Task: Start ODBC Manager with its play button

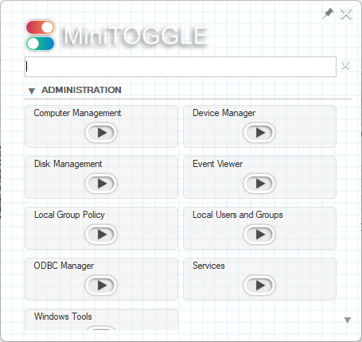Action: click(101, 286)
